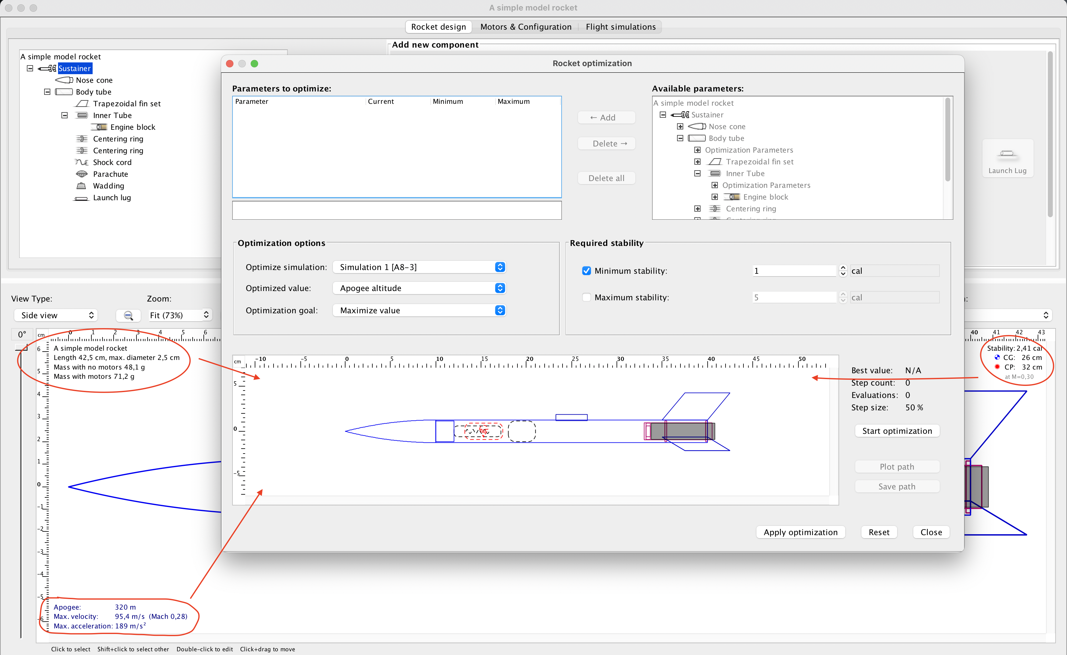
Task: Collapse Body tube in Available parameters
Action: pyautogui.click(x=680, y=138)
